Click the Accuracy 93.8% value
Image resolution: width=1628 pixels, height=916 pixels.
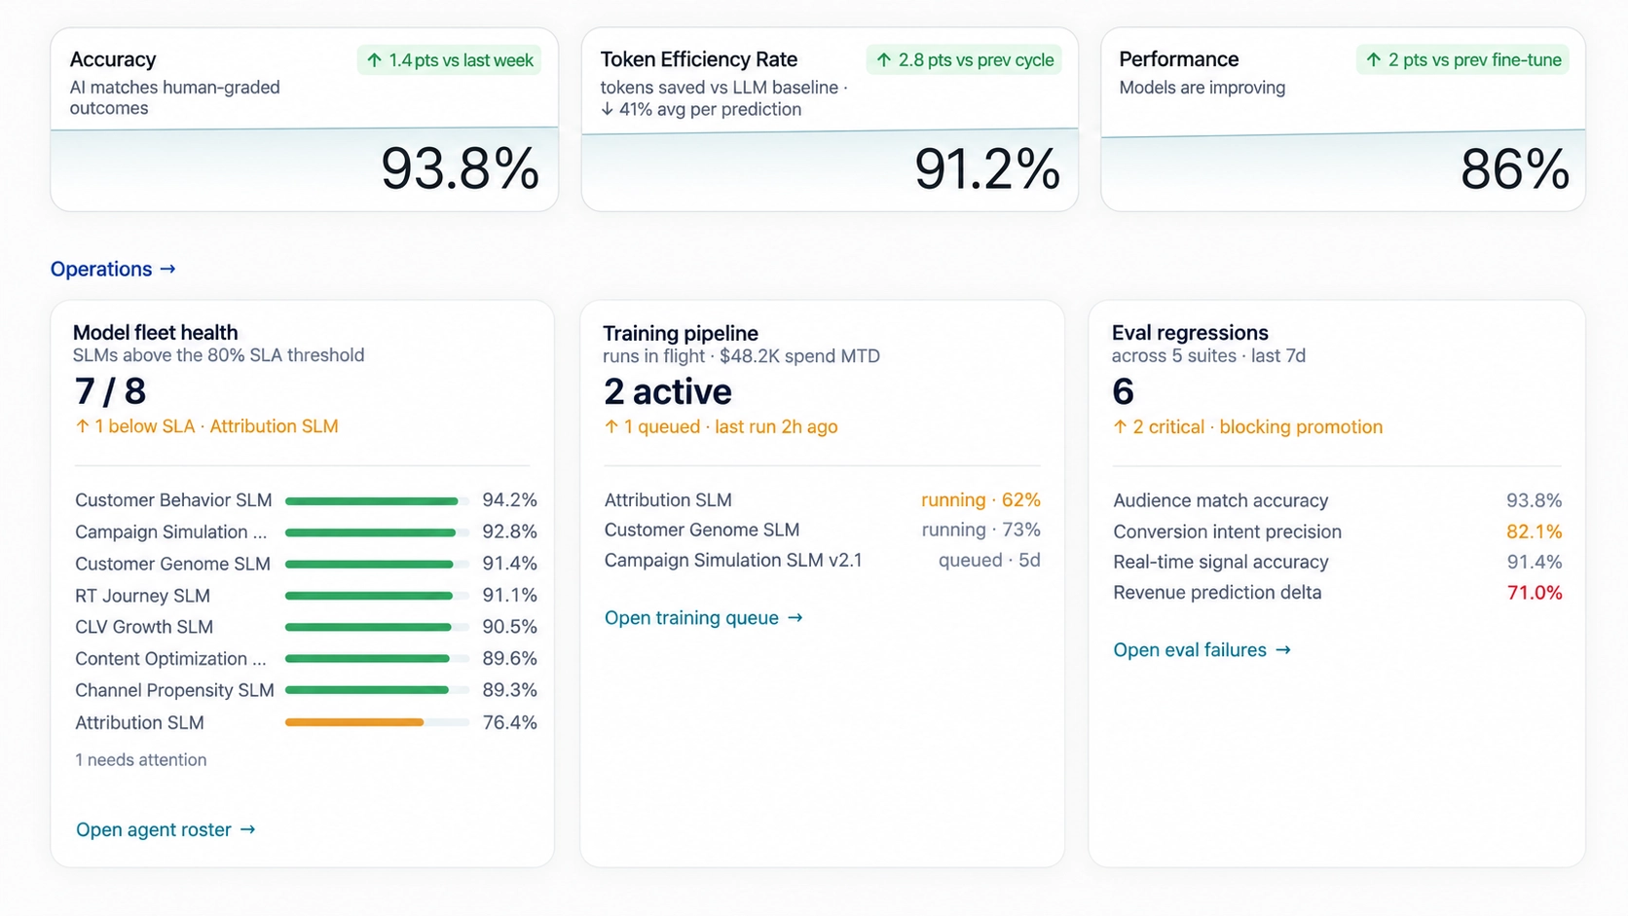click(460, 168)
